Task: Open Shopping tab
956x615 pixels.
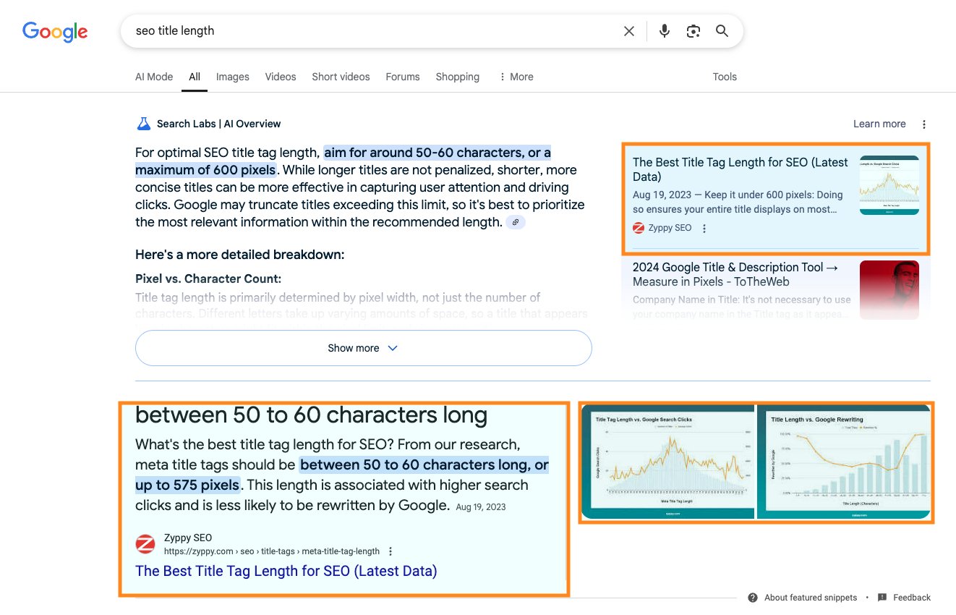Action: click(458, 77)
